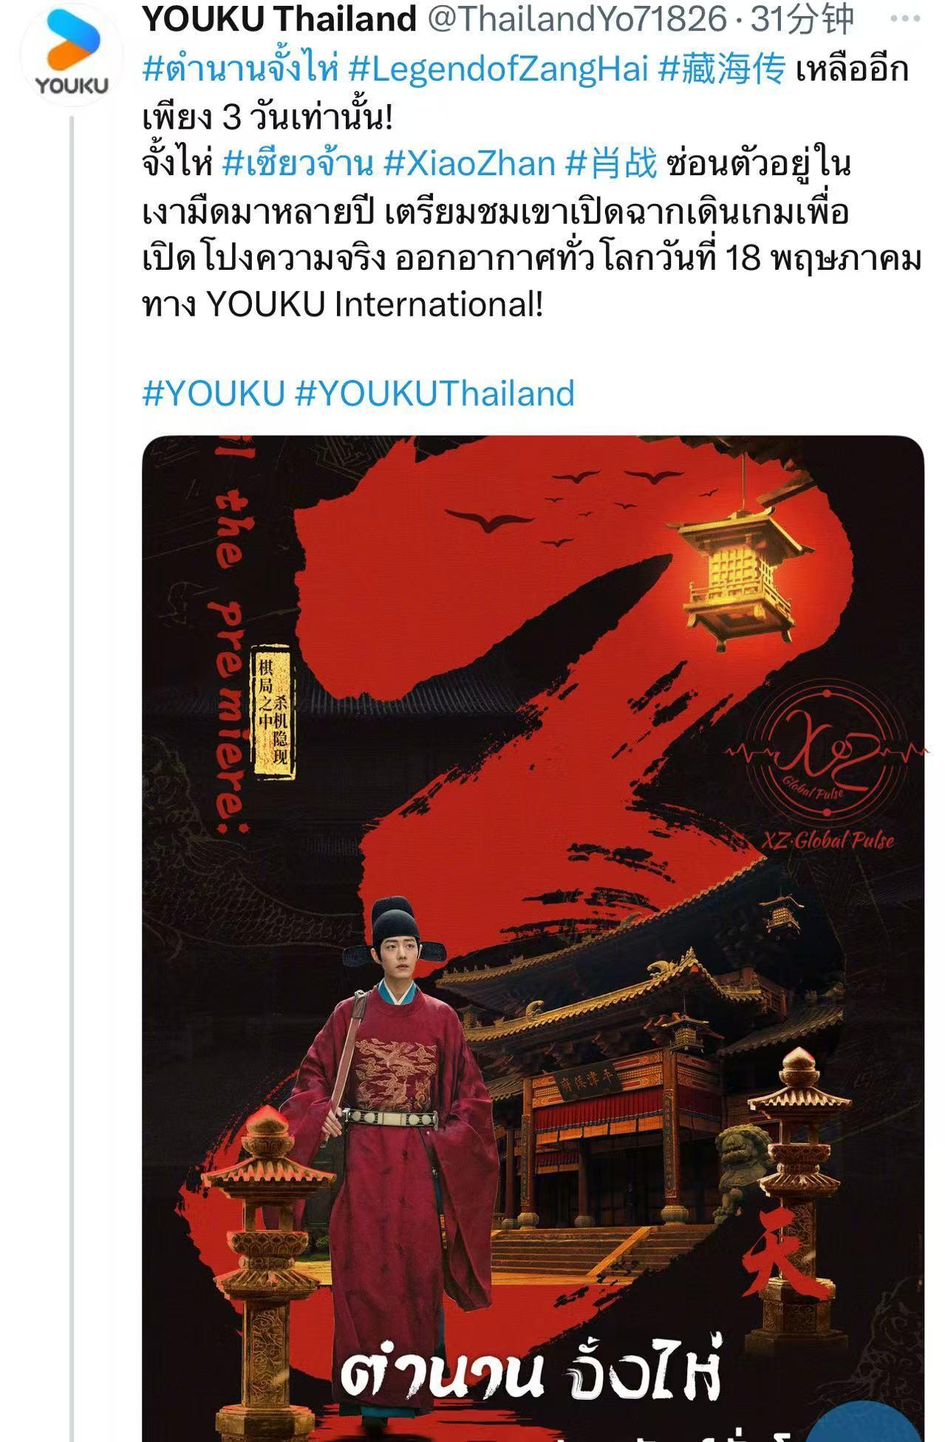Open hashtag #เซียวจ้าน
The height and width of the screenshot is (1442, 945).
(298, 163)
